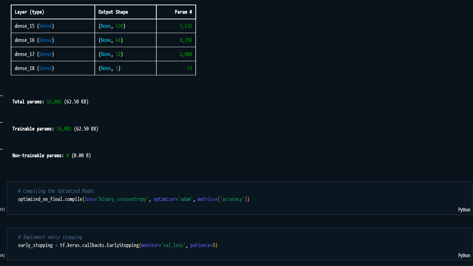Viewport: 473px width, 266px height.
Task: Select the dense_16 layer table cell
Action: (x=34, y=40)
